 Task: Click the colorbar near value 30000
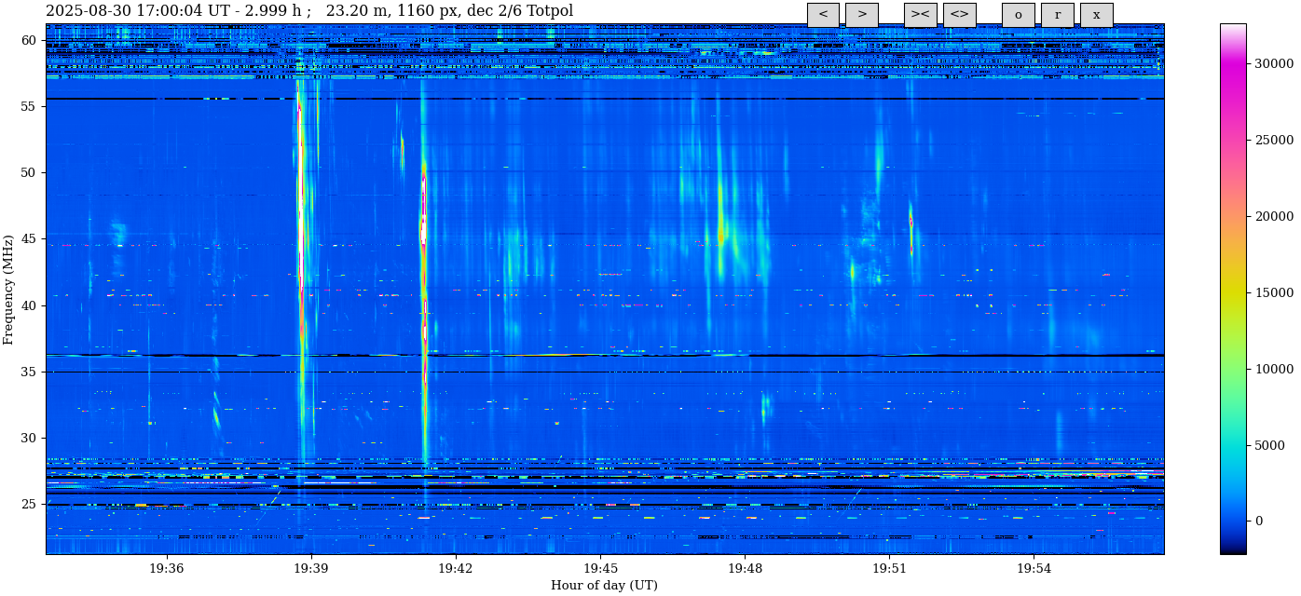pos(1233,63)
